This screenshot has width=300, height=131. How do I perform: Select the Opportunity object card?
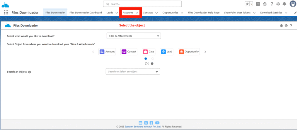[x=189, y=52]
